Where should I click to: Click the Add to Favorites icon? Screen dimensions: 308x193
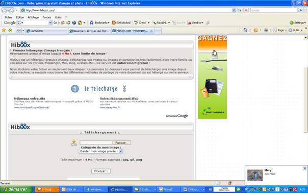[x=10, y=30]
